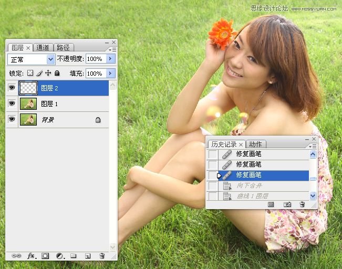Hide 图层 2 with its eye icon
The width and height of the screenshot is (342, 269).
(12, 88)
